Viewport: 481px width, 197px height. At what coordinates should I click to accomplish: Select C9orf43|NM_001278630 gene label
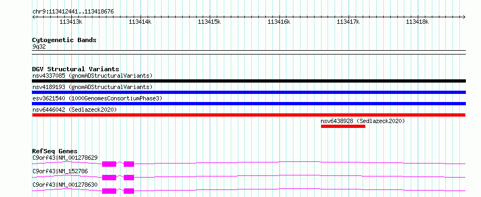(x=65, y=185)
